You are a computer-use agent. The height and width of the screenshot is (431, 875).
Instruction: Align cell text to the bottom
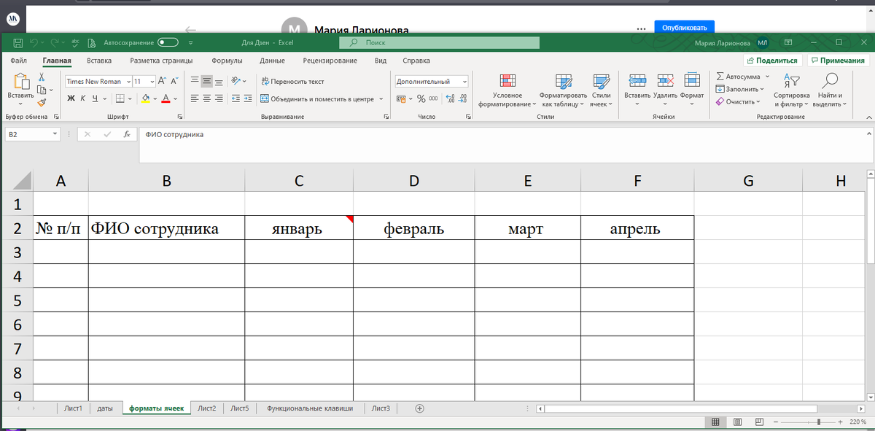point(219,81)
